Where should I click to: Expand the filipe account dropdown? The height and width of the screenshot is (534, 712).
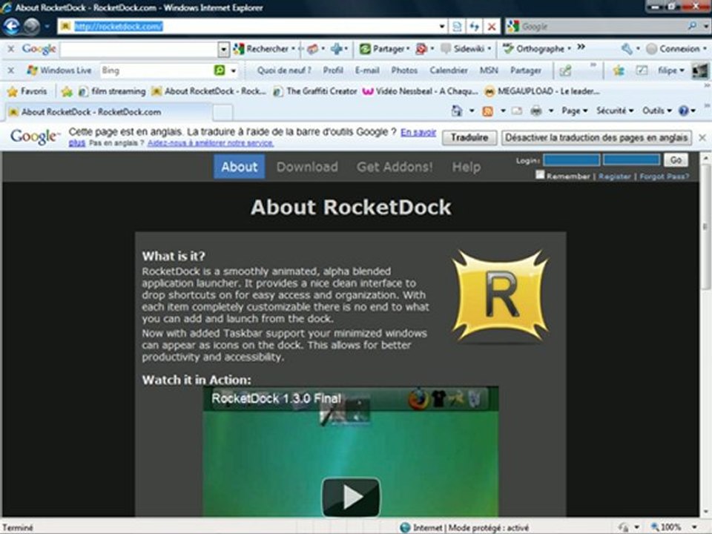pos(671,70)
